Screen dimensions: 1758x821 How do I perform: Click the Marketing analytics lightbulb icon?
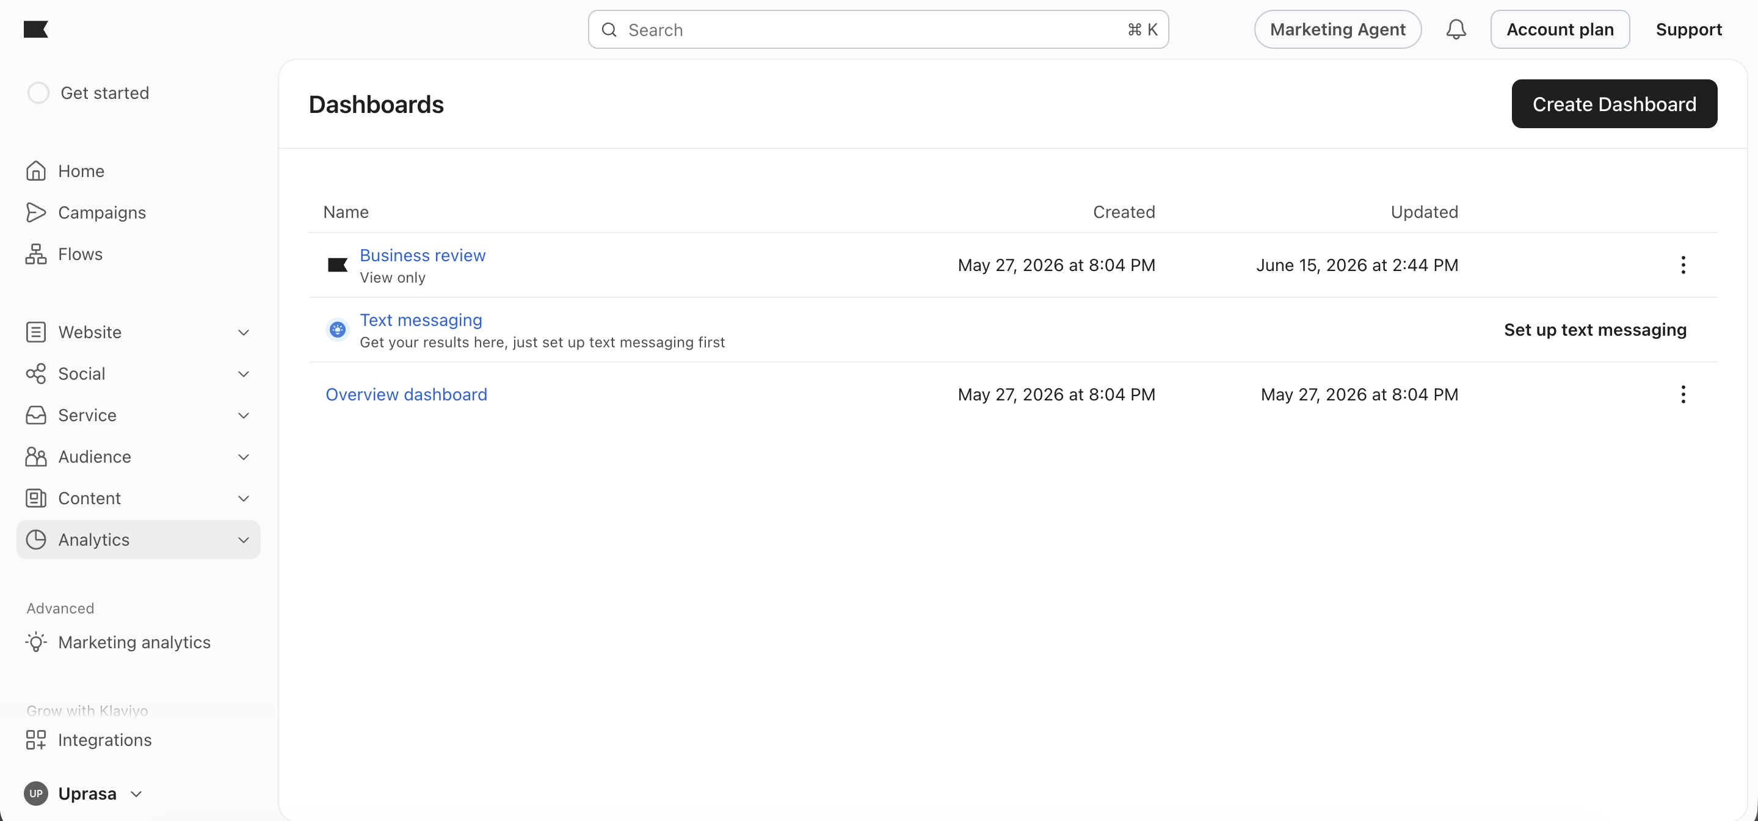(x=35, y=642)
